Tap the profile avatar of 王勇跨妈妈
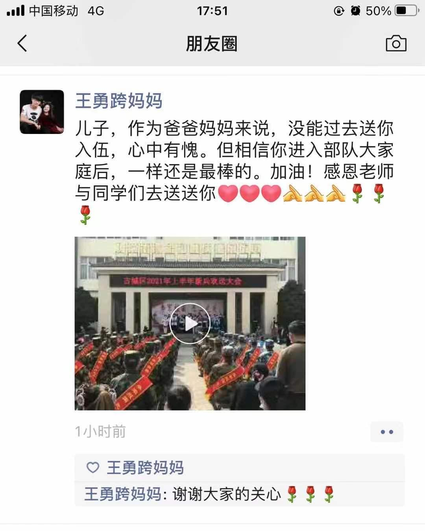 42,112
